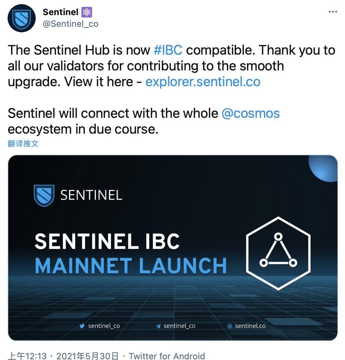Screen dimensions: 345x360
Task: Click the 2021年5月30日 date
Action: (x=87, y=356)
